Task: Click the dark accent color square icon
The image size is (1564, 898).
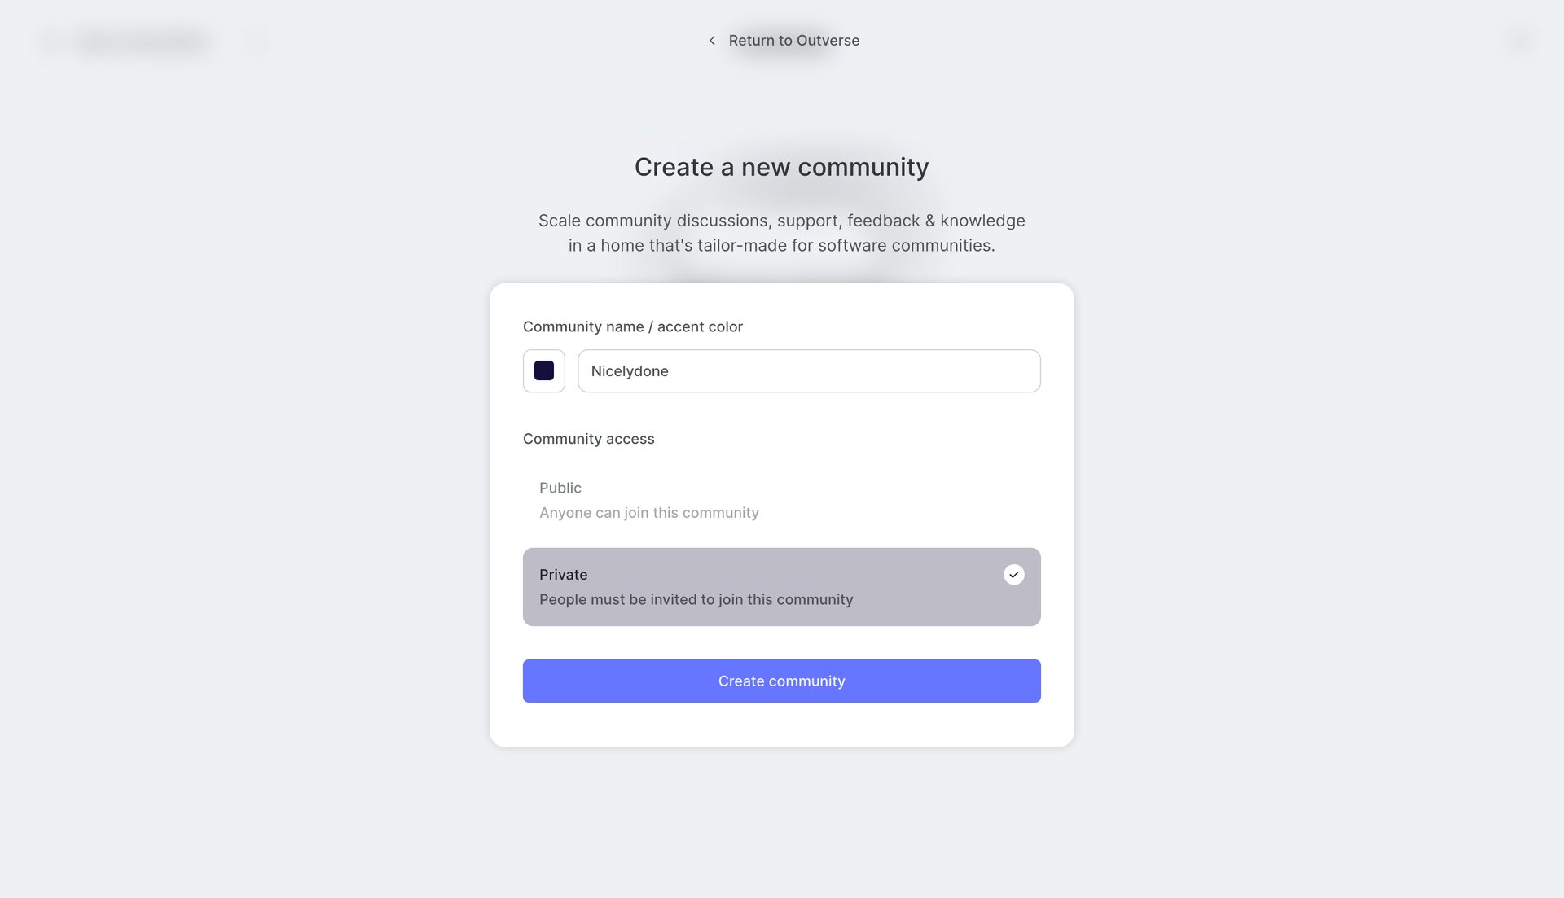Action: [543, 370]
